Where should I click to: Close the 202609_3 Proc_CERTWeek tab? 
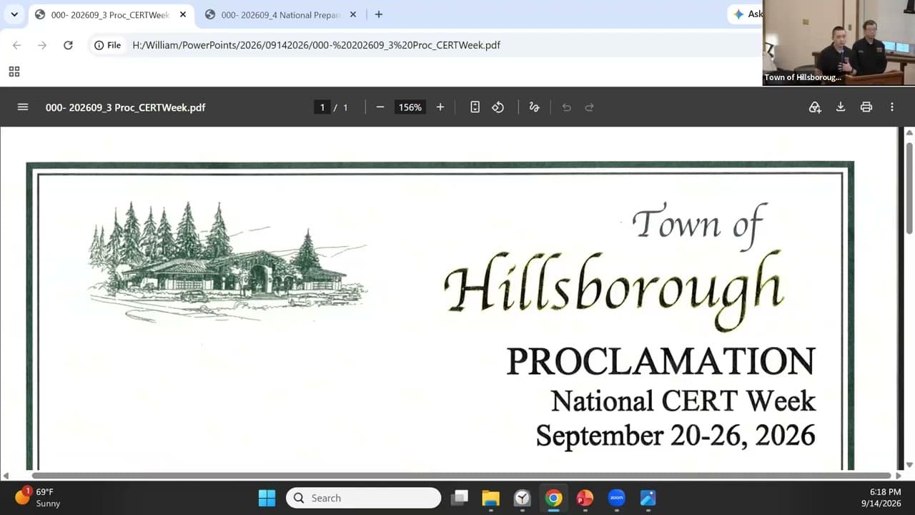[x=183, y=14]
